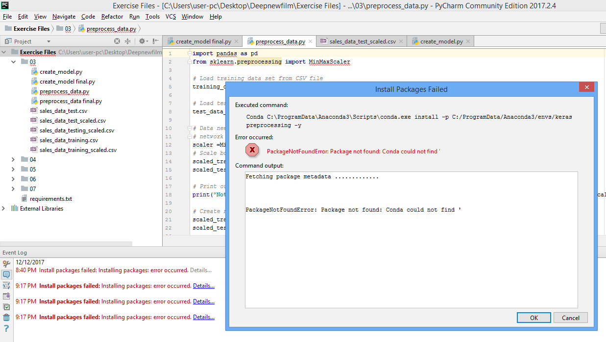
Task: Toggle soft wraps icon in Event Log
Action: tap(6, 285)
